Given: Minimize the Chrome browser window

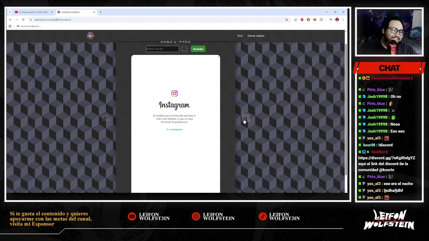Looking at the screenshot, I should click(327, 12).
